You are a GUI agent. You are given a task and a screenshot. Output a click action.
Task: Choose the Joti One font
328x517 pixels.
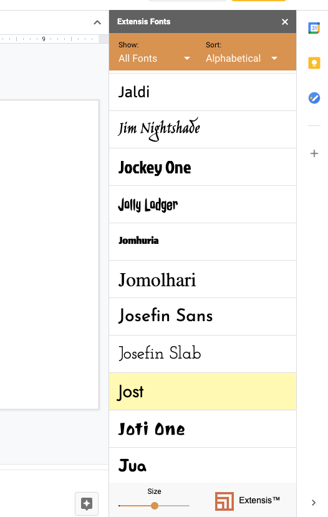tap(203, 429)
